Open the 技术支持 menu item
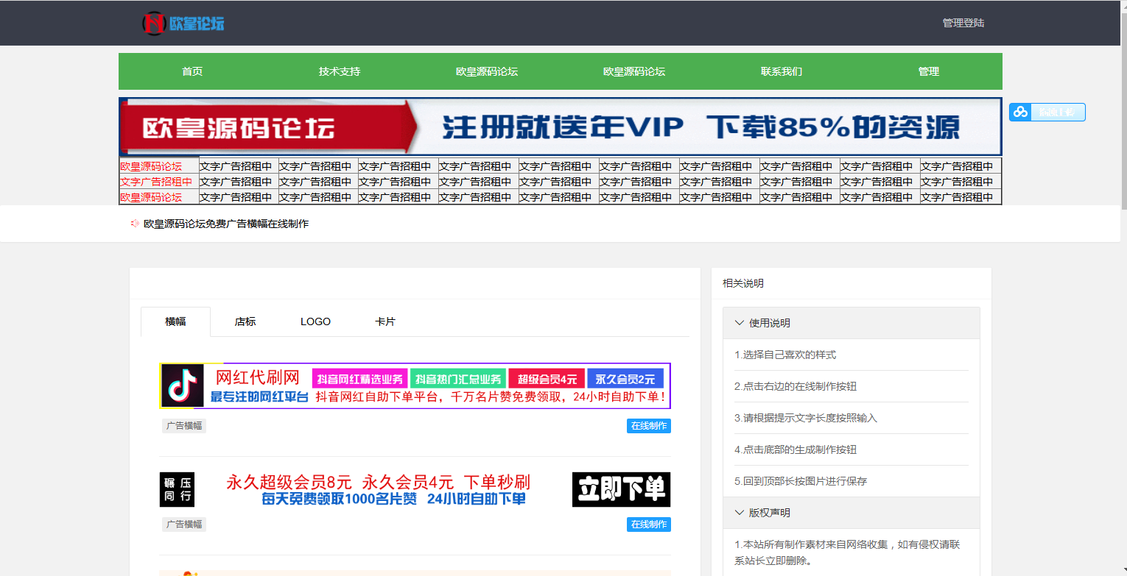Image resolution: width=1127 pixels, height=576 pixels. click(338, 71)
